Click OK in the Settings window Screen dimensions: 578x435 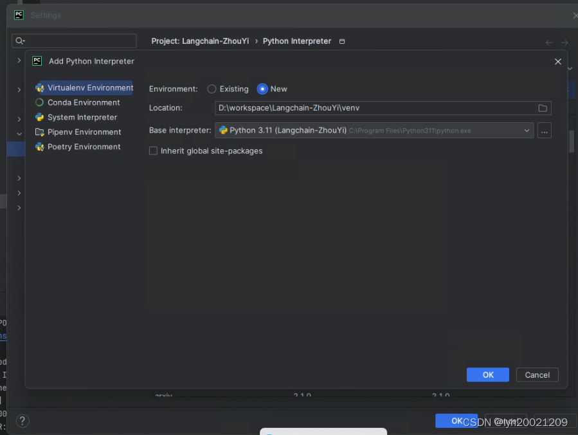click(456, 421)
